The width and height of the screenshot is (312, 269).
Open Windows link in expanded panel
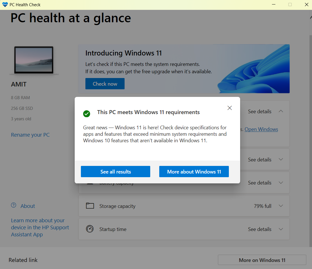coord(261,129)
